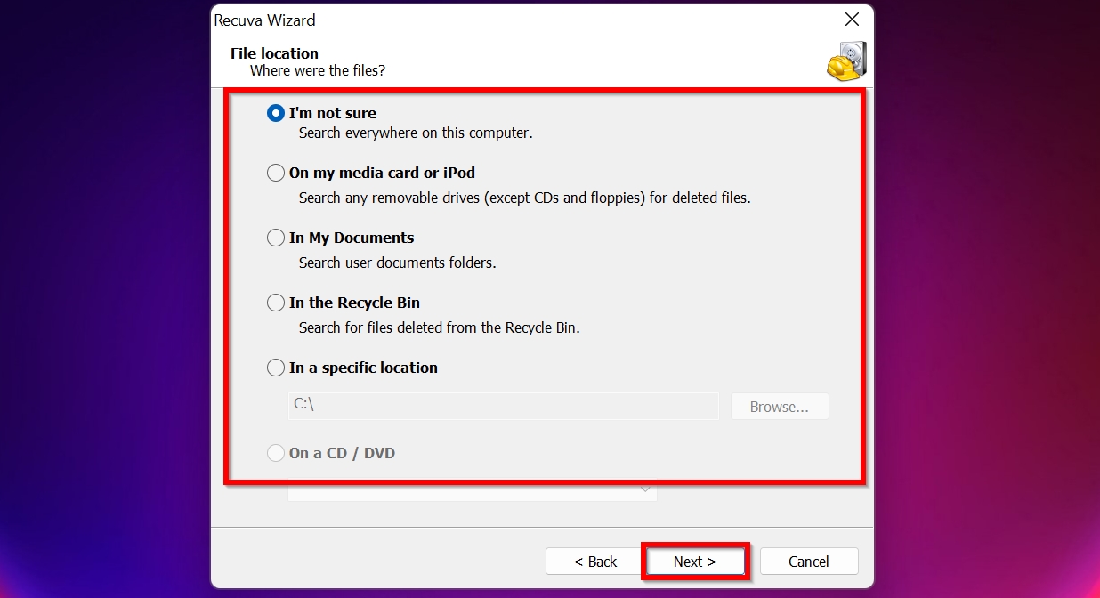Click the C:\ location path field
Viewport: 1100px width, 598px height.
[x=503, y=406]
